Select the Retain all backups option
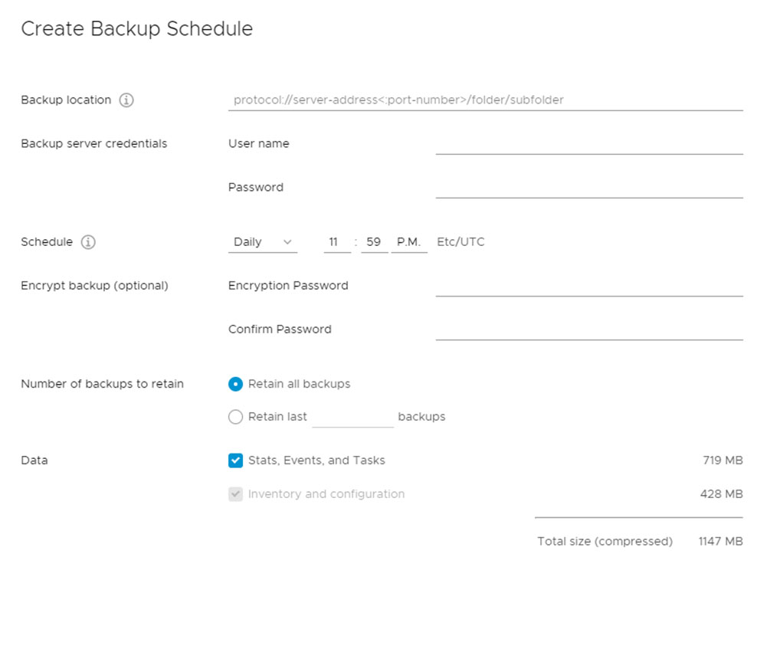This screenshot has width=767, height=649. pyautogui.click(x=236, y=384)
